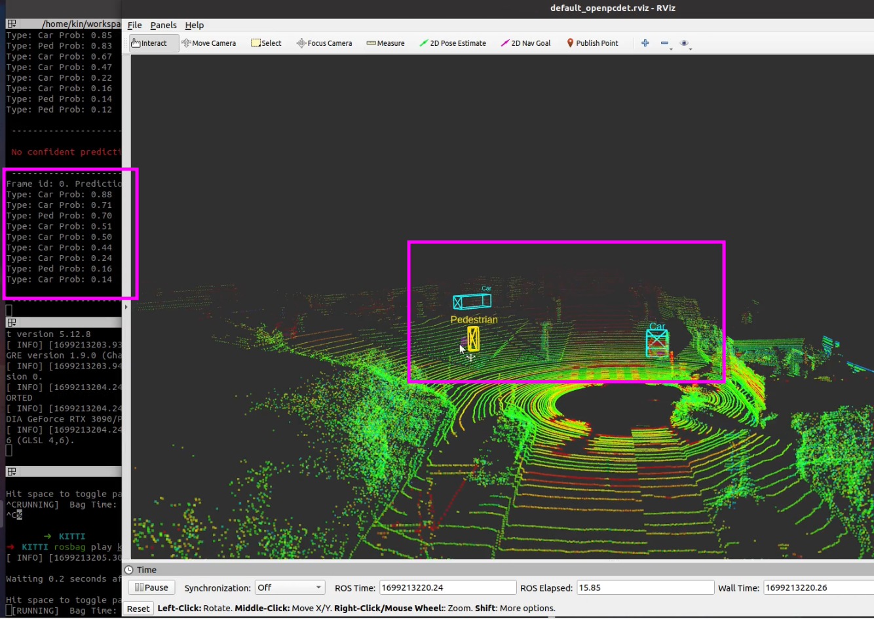Click terminal line 'DIA GeForce RTX 3090/P'

[64, 419]
